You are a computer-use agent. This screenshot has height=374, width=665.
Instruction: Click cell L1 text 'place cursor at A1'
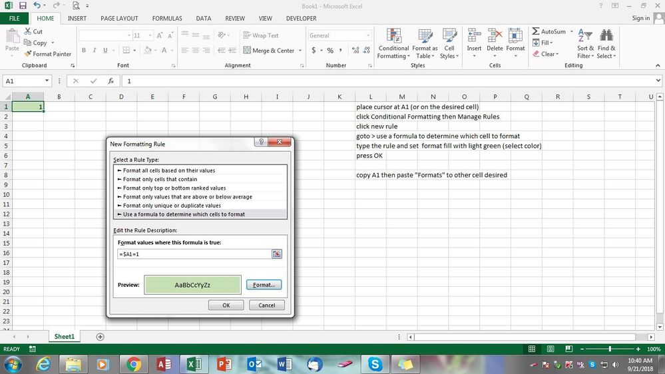point(417,107)
